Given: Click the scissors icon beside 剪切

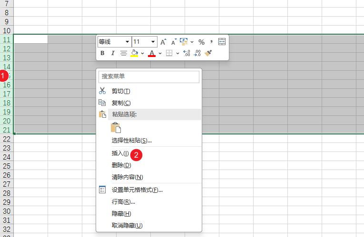Looking at the screenshot, I should tap(102, 91).
